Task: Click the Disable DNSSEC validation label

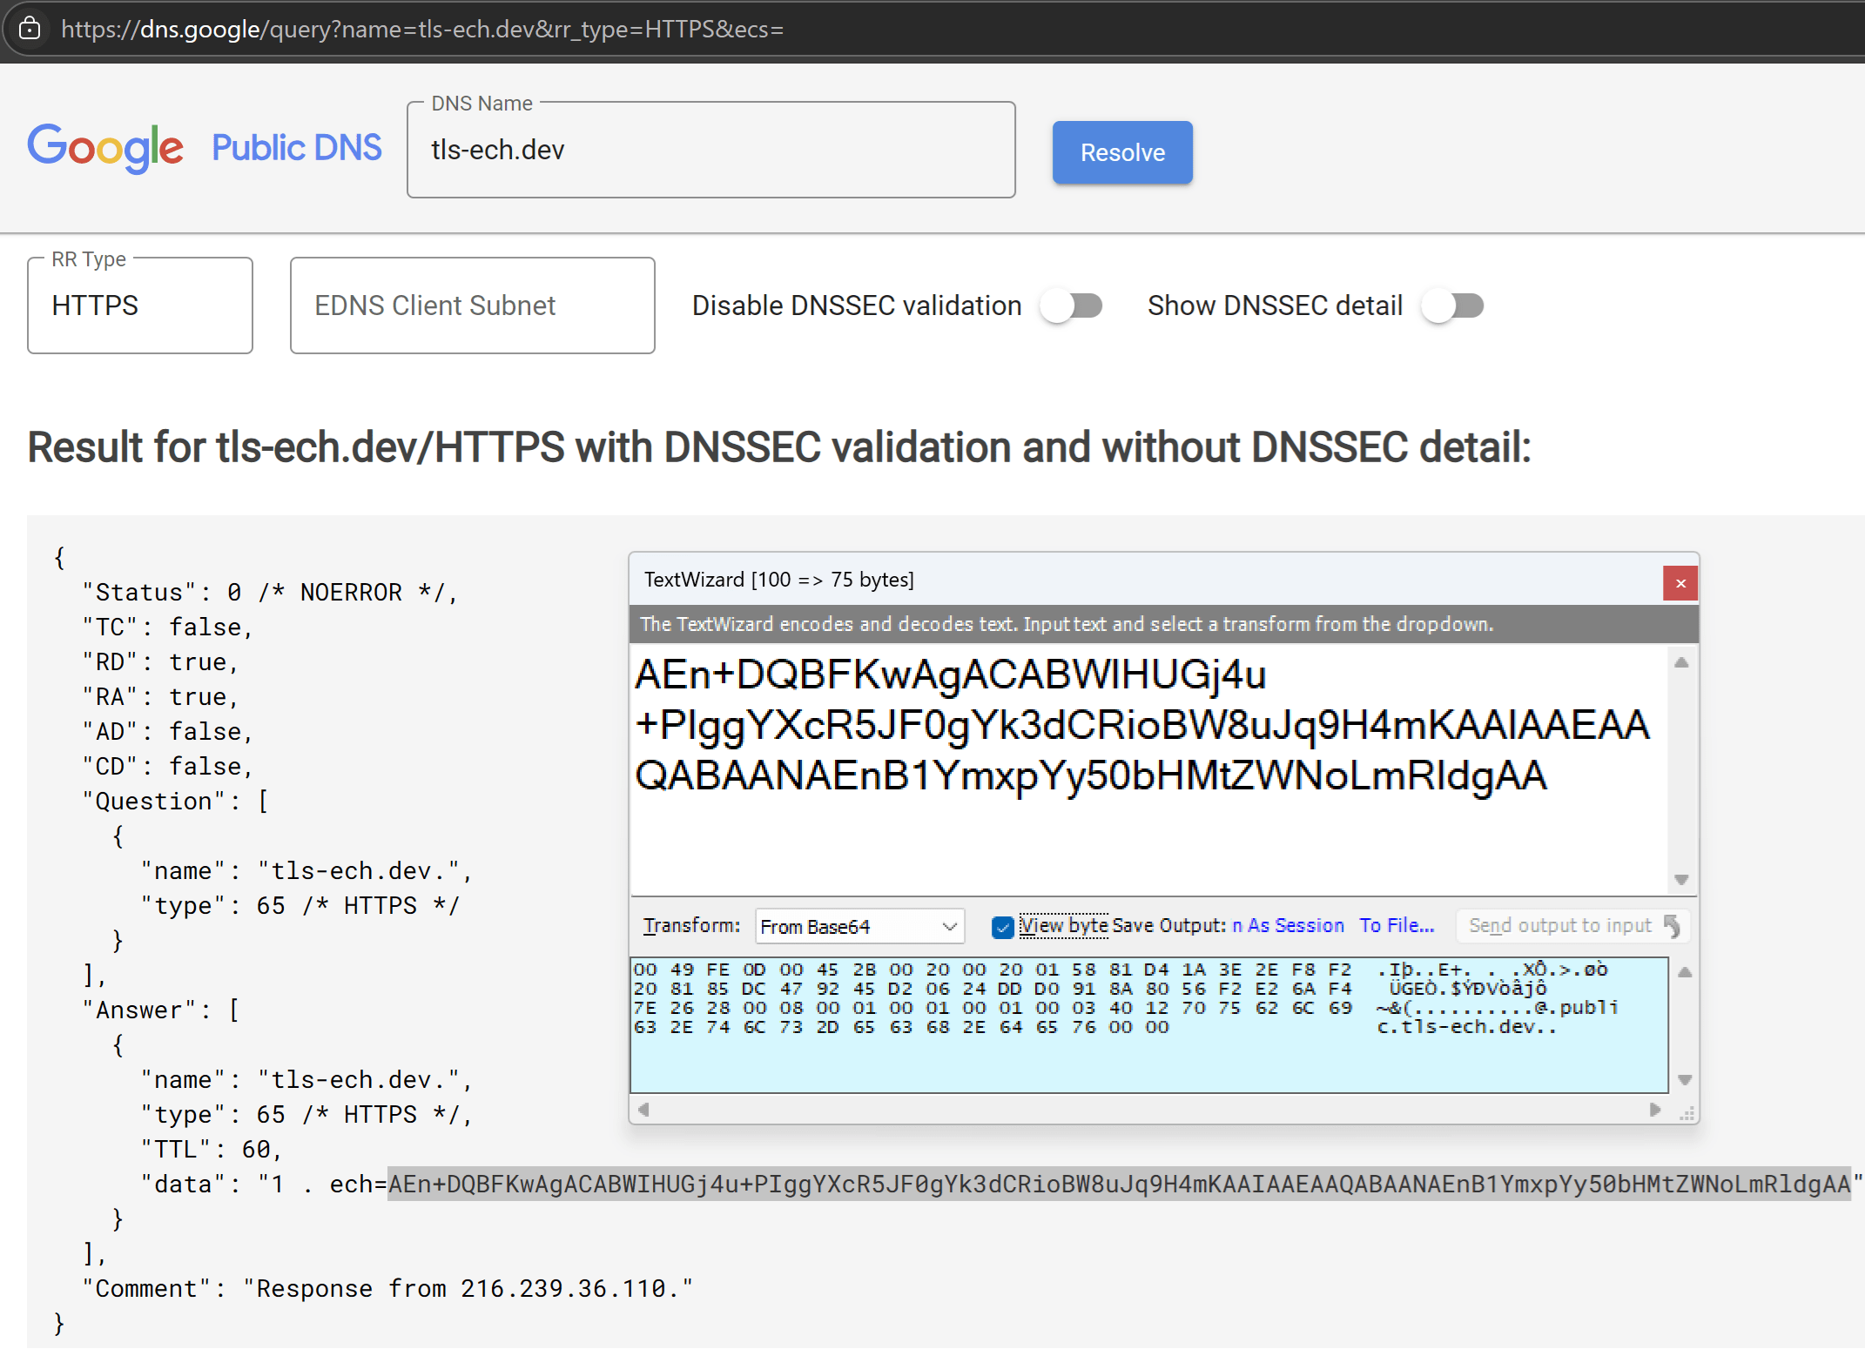Action: click(x=857, y=305)
